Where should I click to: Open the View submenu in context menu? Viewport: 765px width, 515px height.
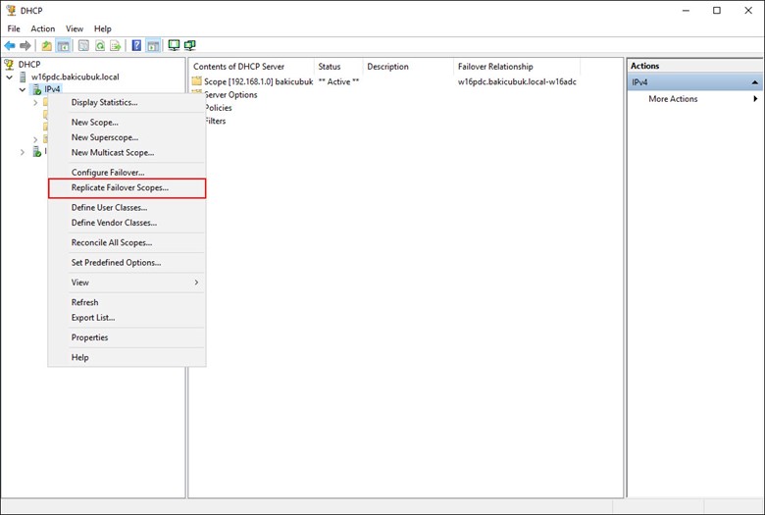click(x=132, y=283)
